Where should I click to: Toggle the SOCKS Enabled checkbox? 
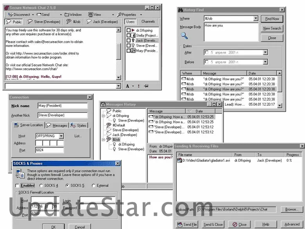[x=17, y=186]
